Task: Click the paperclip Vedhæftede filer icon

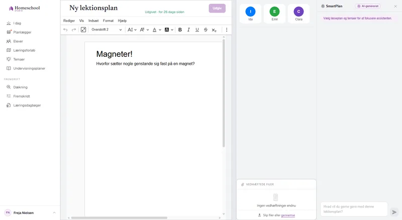Action: (x=242, y=184)
